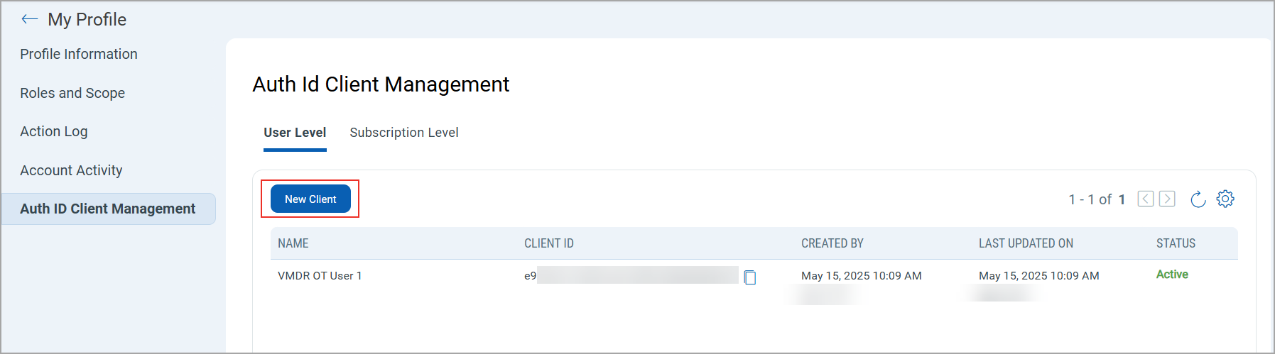Open Account Activity section
1275x354 pixels.
point(71,170)
